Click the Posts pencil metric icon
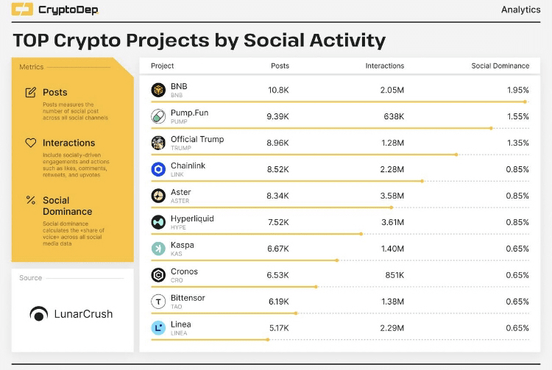This screenshot has width=552, height=370. click(31, 93)
